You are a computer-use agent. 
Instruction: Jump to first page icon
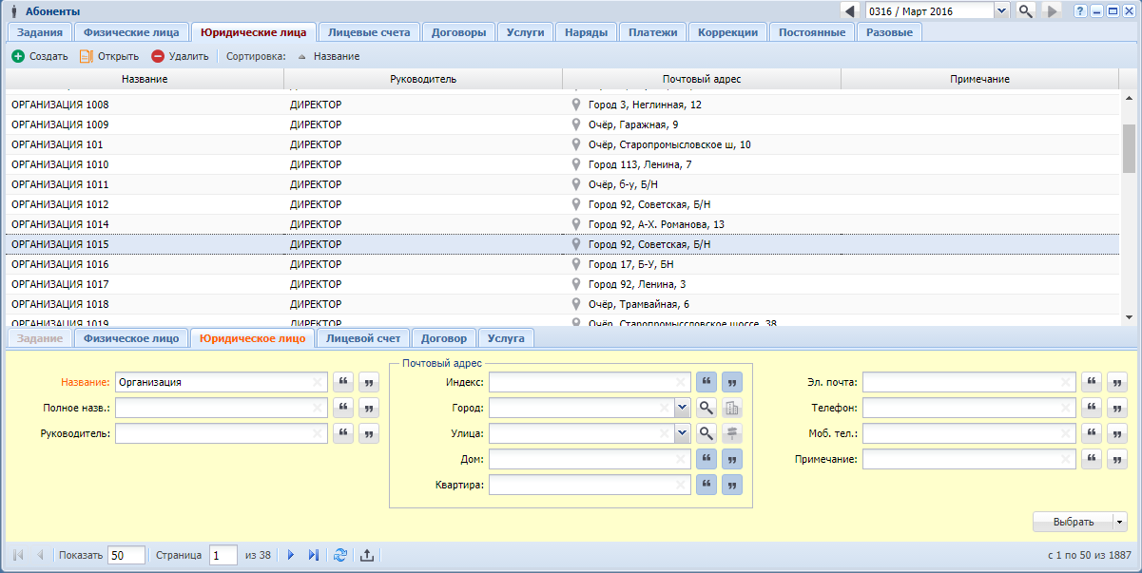[x=18, y=555]
